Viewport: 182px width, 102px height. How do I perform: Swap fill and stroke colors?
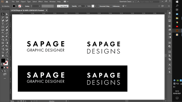[7, 59]
